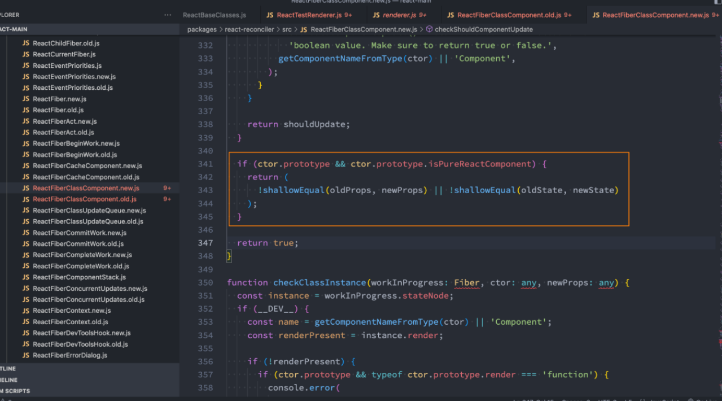Expand the Timeline section in the sidebar

tap(90, 380)
